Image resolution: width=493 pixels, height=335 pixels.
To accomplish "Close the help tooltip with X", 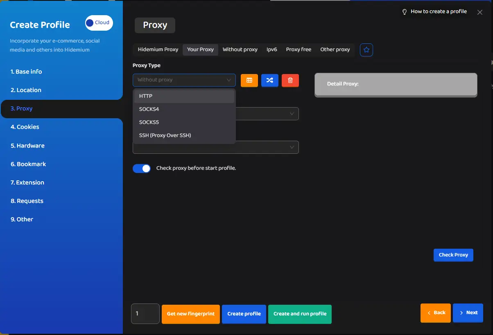I will click(480, 12).
